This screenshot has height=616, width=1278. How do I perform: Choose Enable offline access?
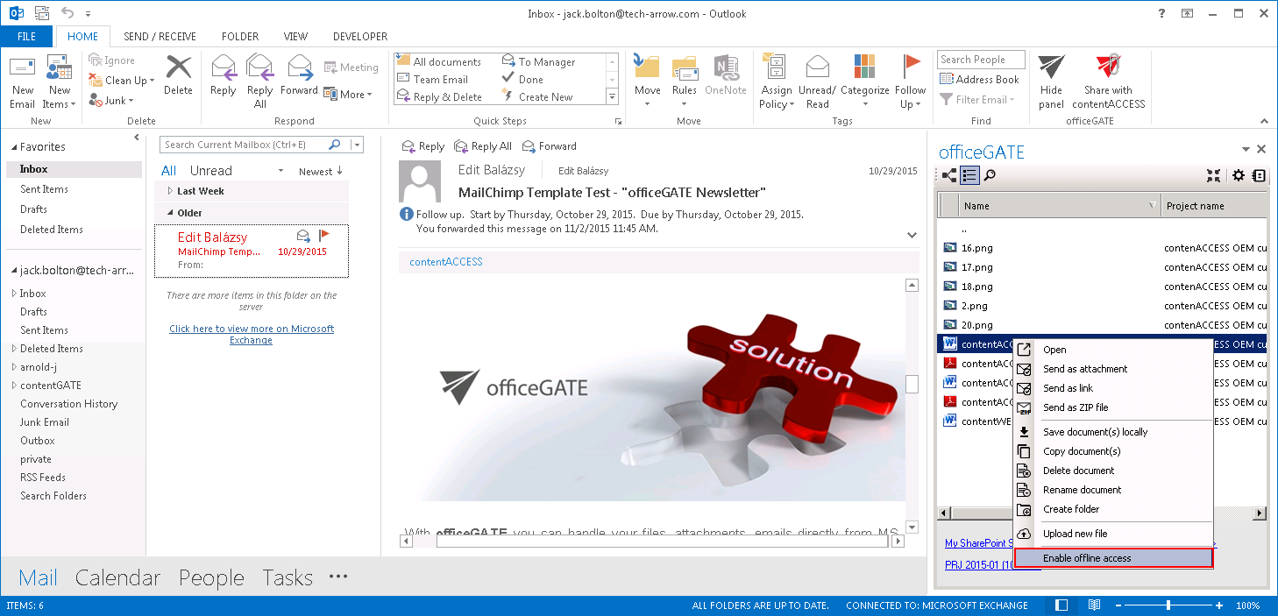pos(1113,558)
